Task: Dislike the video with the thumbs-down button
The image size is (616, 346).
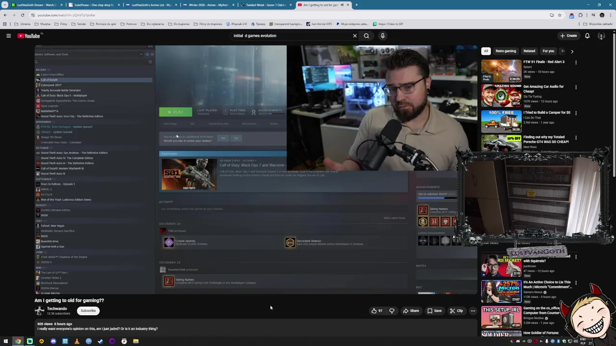Action: click(392, 311)
